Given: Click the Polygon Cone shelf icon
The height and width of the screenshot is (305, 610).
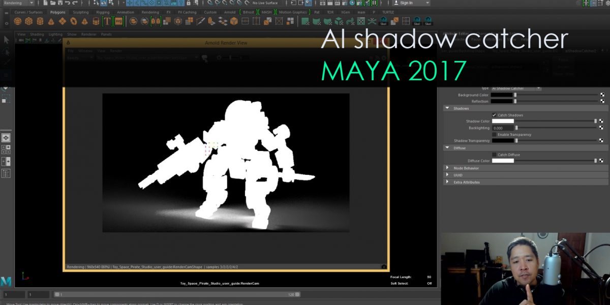Looking at the screenshot, I should click(x=51, y=21).
